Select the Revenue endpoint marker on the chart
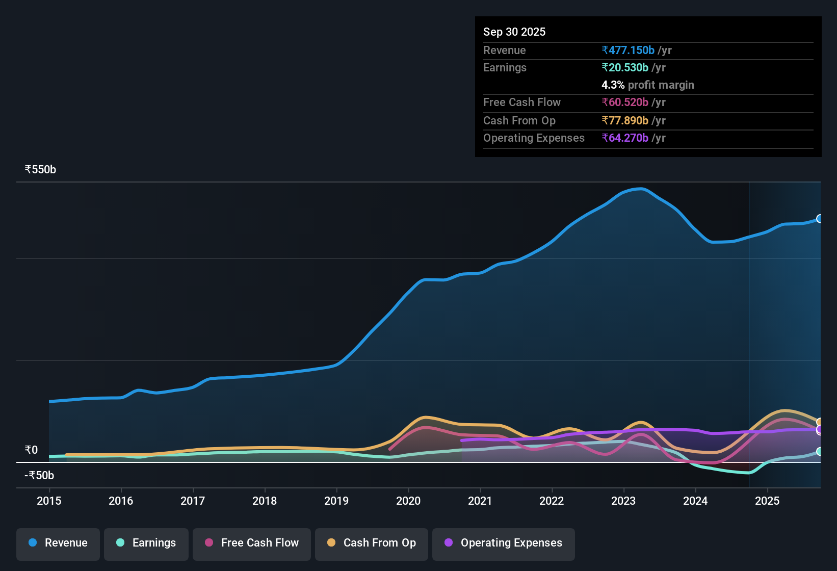837x571 pixels. coord(820,218)
